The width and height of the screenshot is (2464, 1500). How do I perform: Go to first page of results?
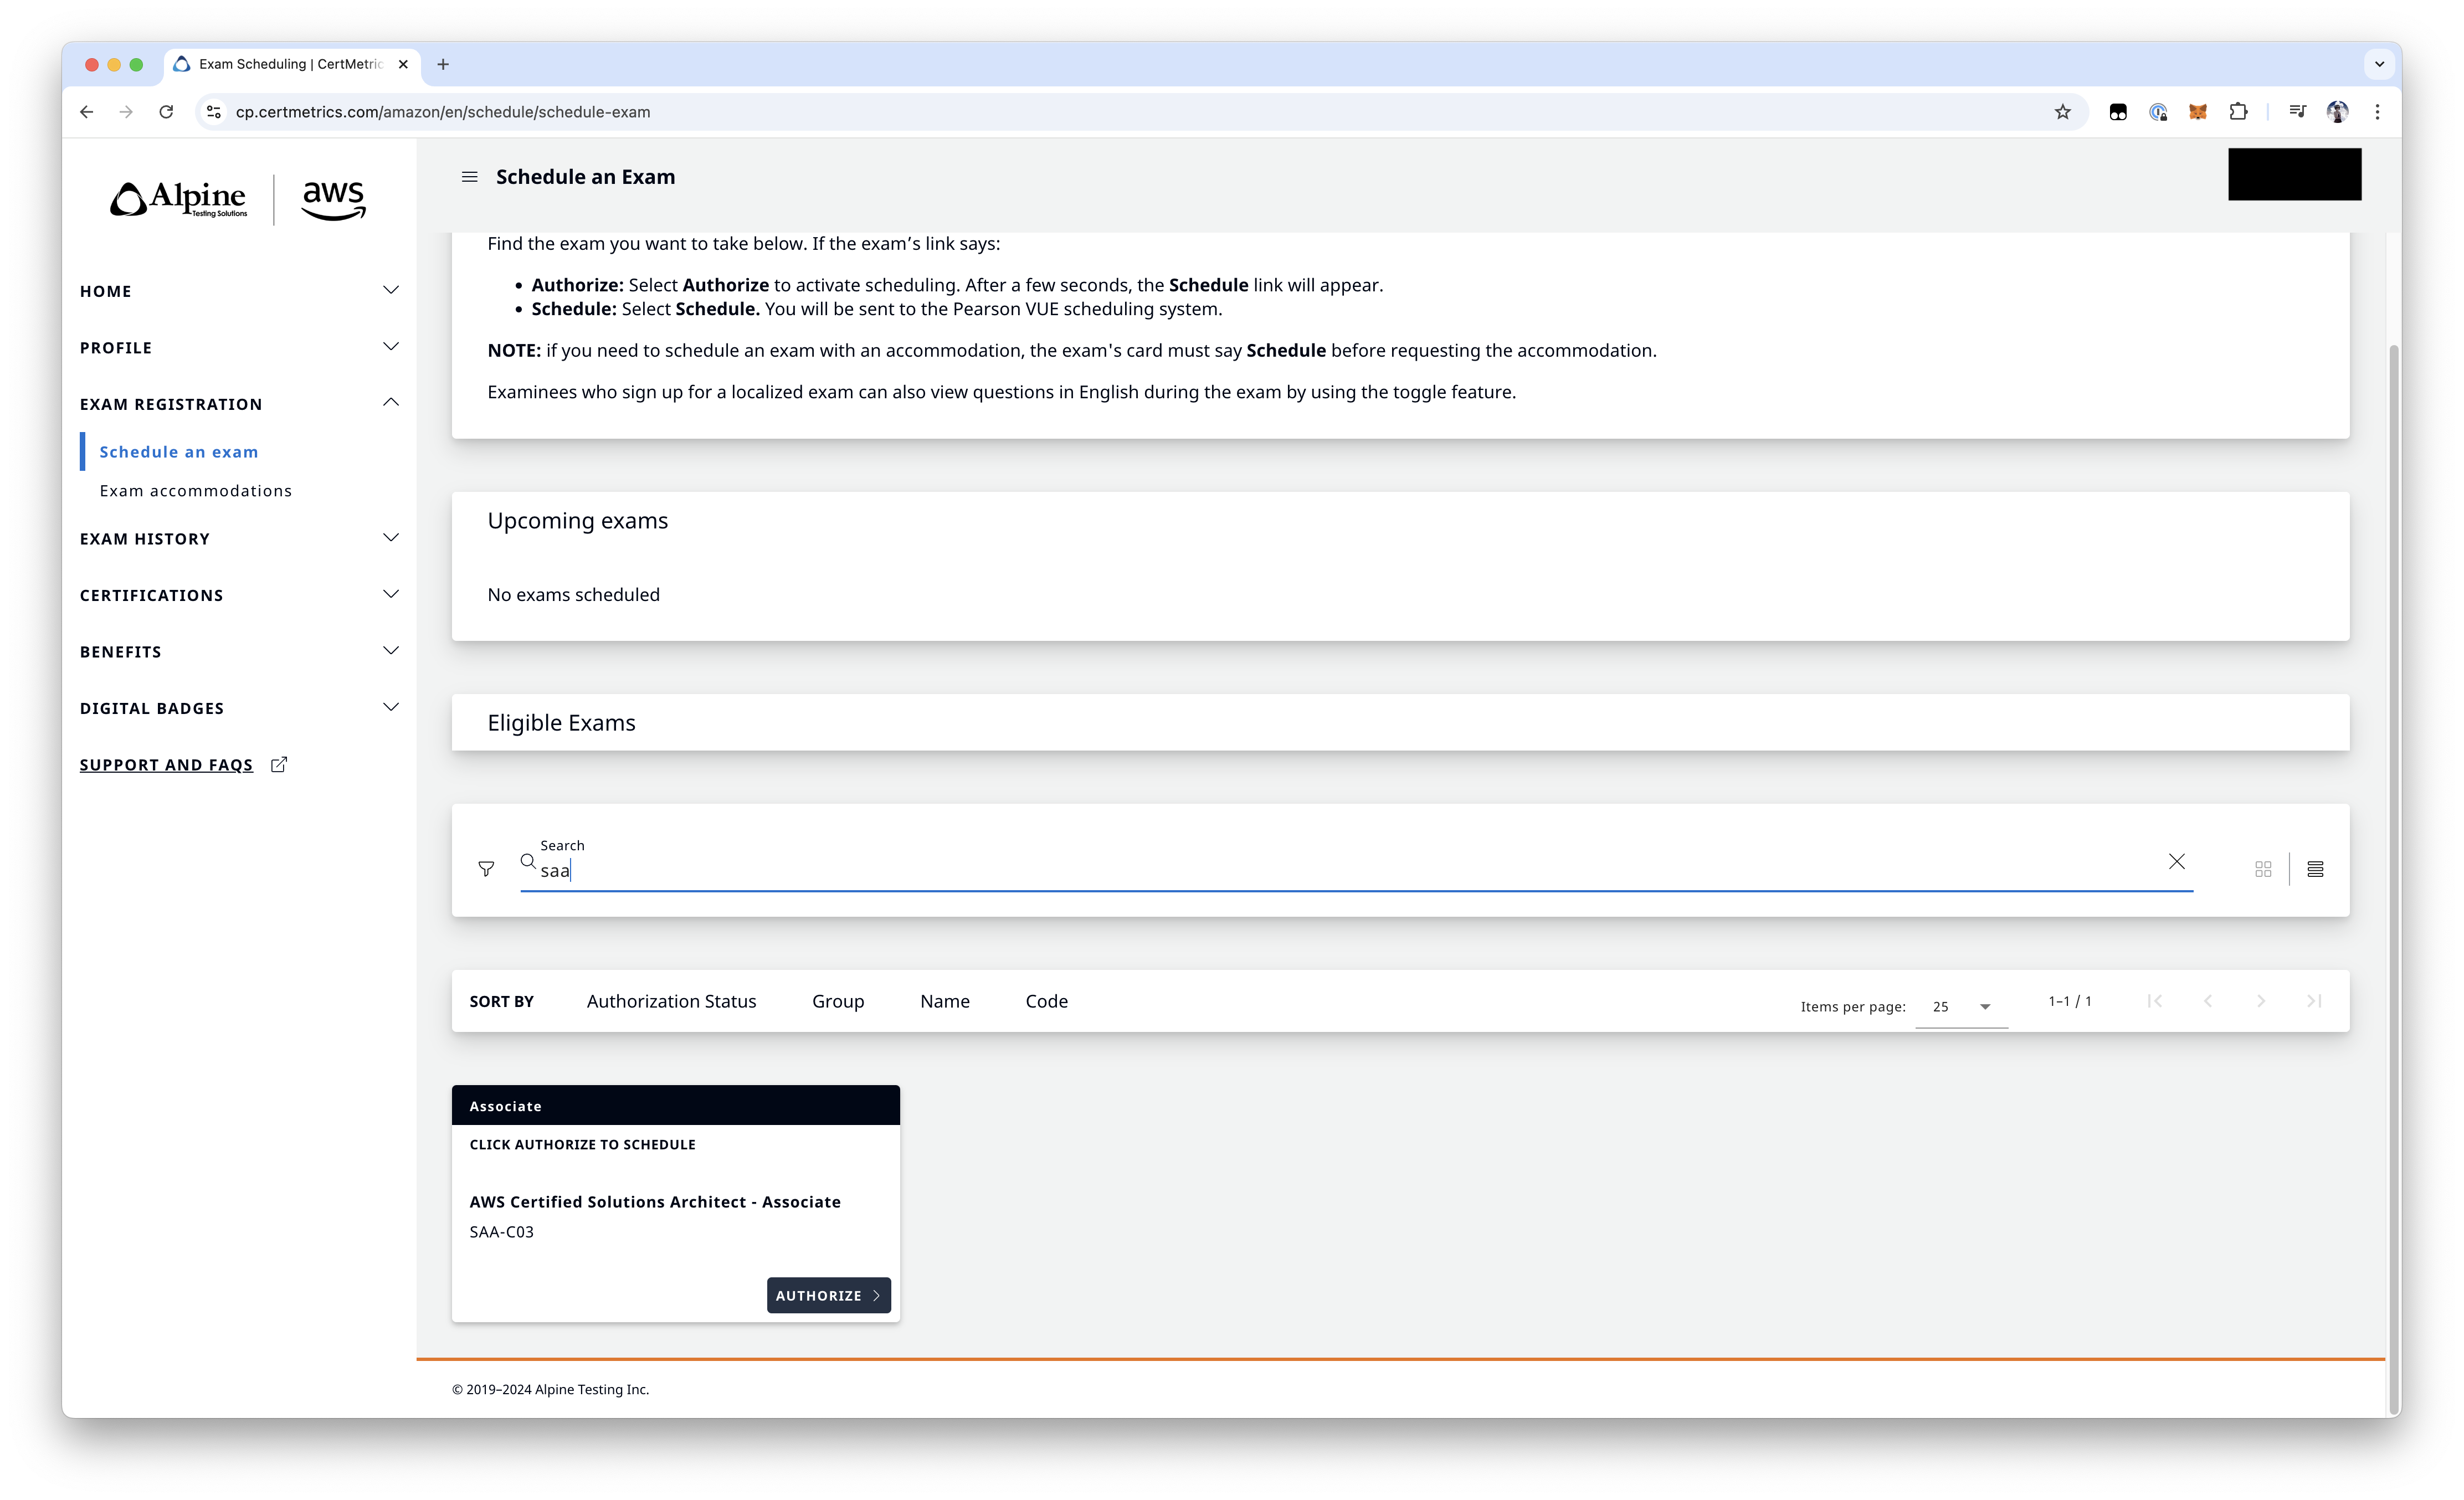(2154, 1001)
